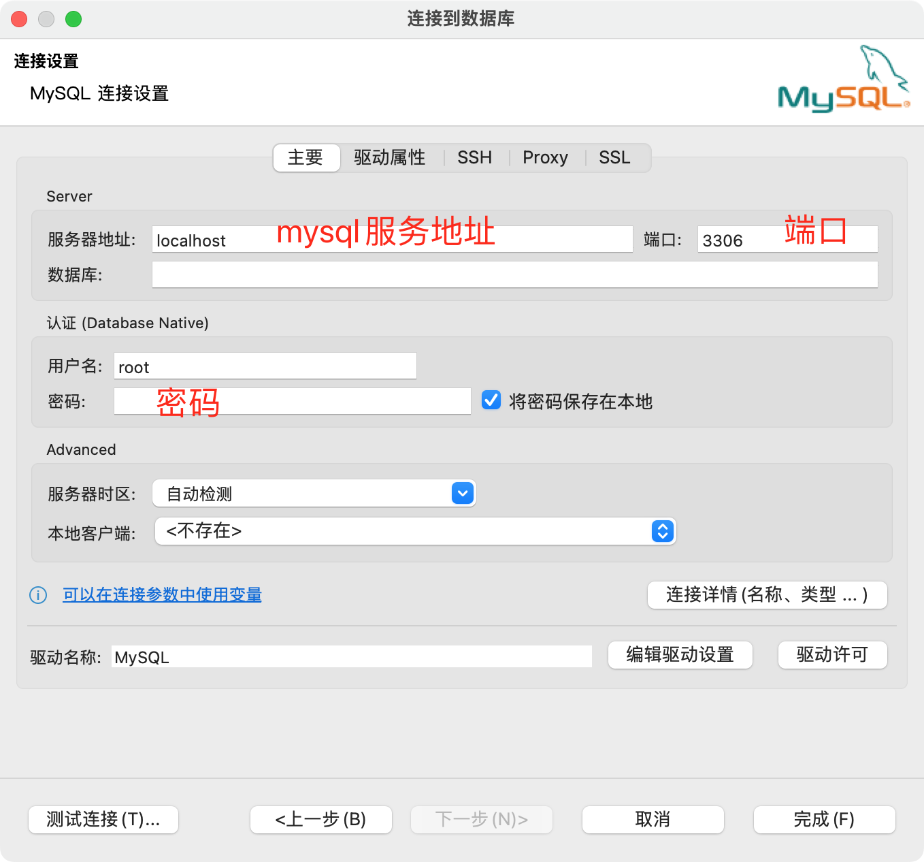Go back with the 上一步 button
Screen dimensions: 924x862
pyautogui.click(x=320, y=819)
